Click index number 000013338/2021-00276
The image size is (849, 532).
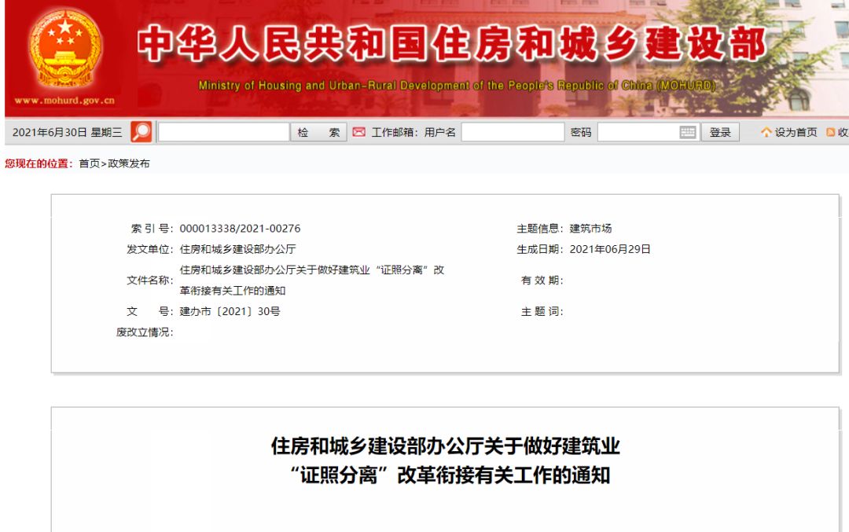point(240,229)
